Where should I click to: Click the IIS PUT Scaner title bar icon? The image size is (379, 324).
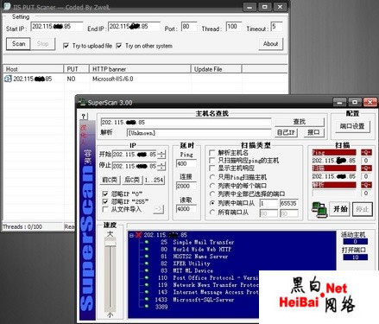tap(7, 6)
